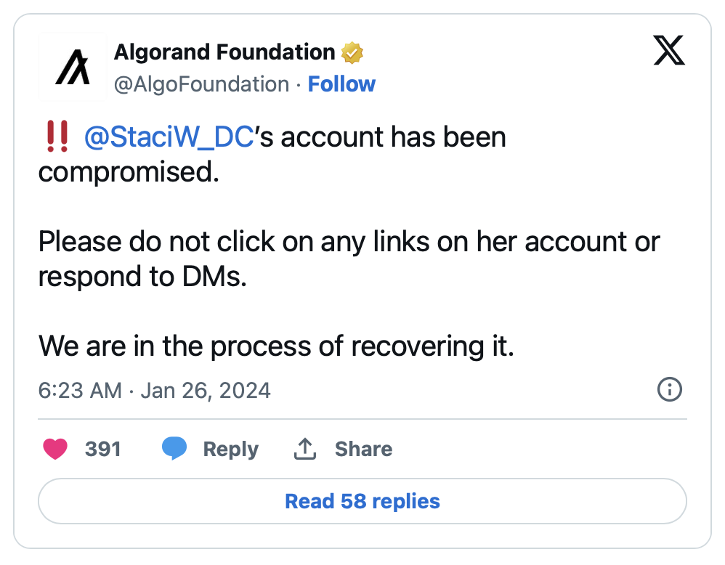Screen dimensions: 725x565
Task: Click the 391 likes count
Action: 102,449
